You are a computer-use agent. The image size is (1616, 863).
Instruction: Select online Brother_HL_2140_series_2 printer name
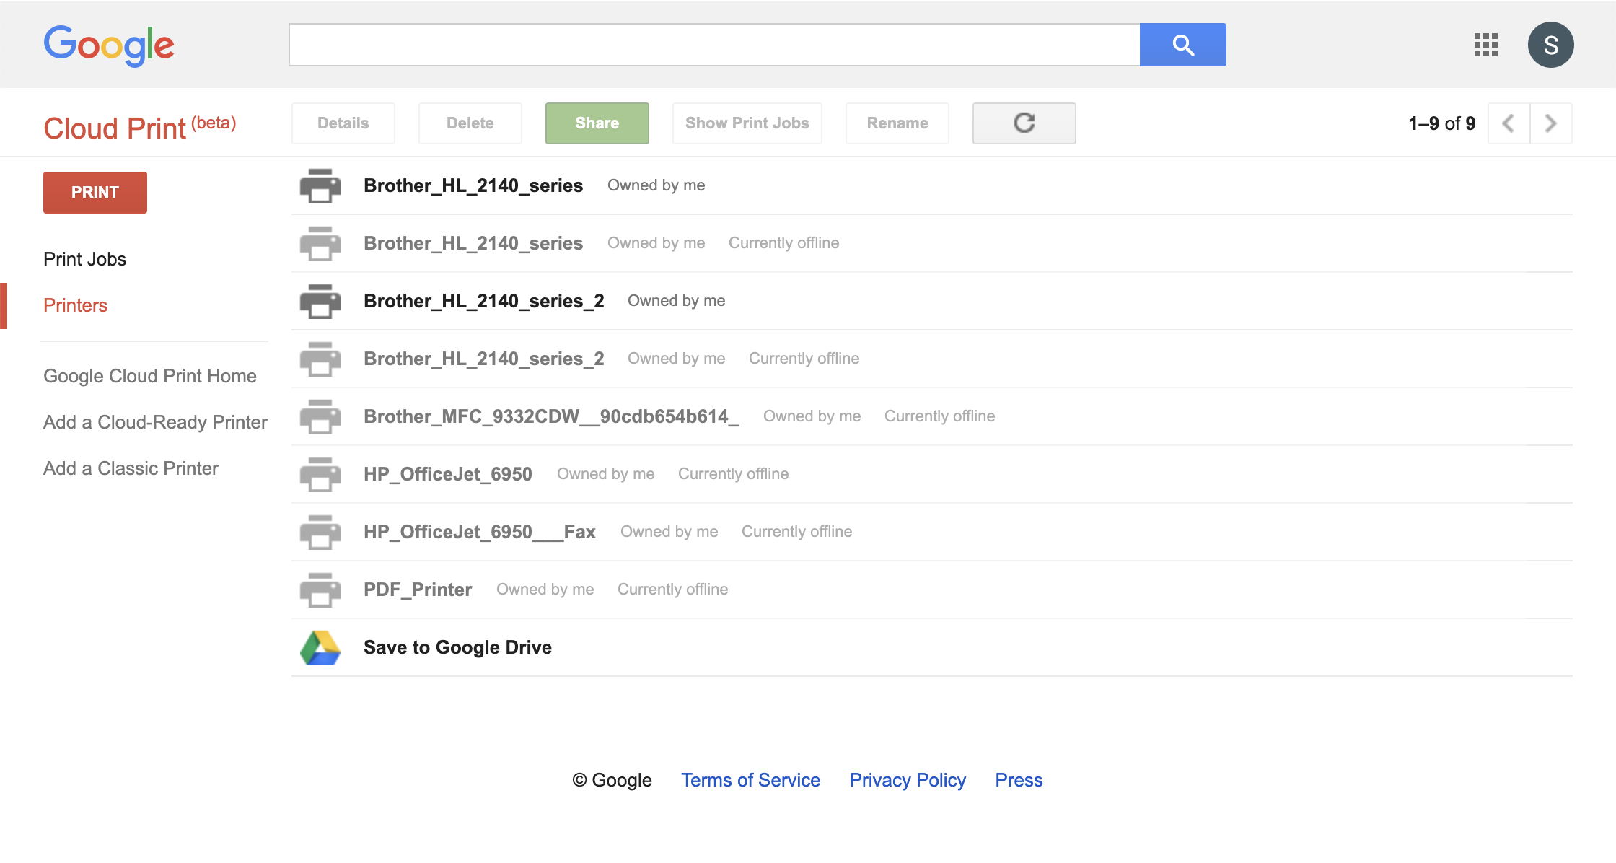coord(484,301)
